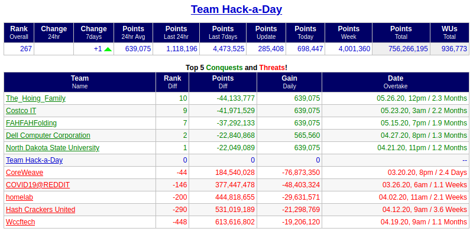The image size is (473, 235).
Task: Open the CoreWeave team link
Action: point(24,173)
